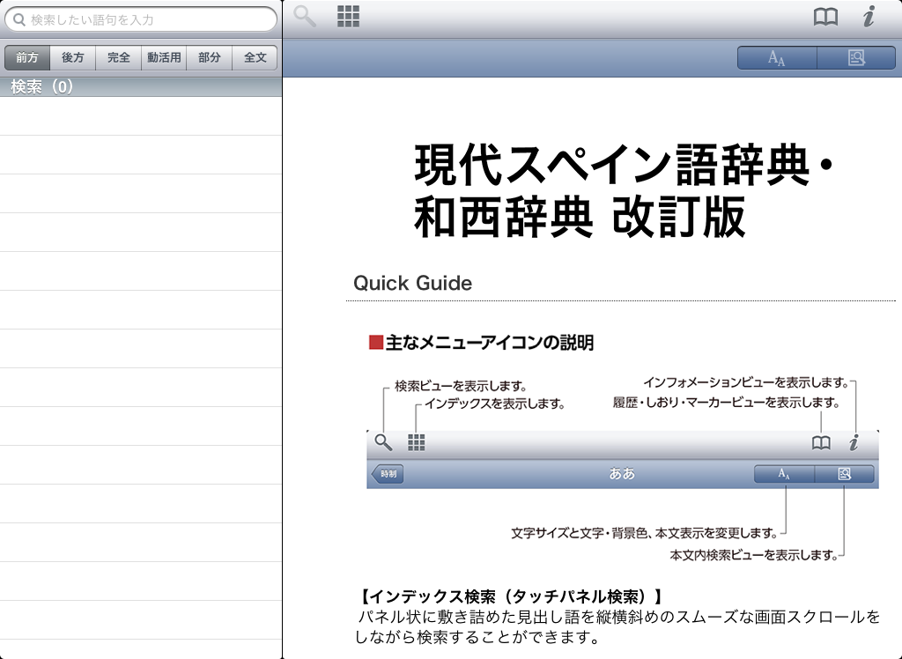The height and width of the screenshot is (659, 902).
Task: Switch to 動活用 conjugation search
Action: pyautogui.click(x=164, y=58)
